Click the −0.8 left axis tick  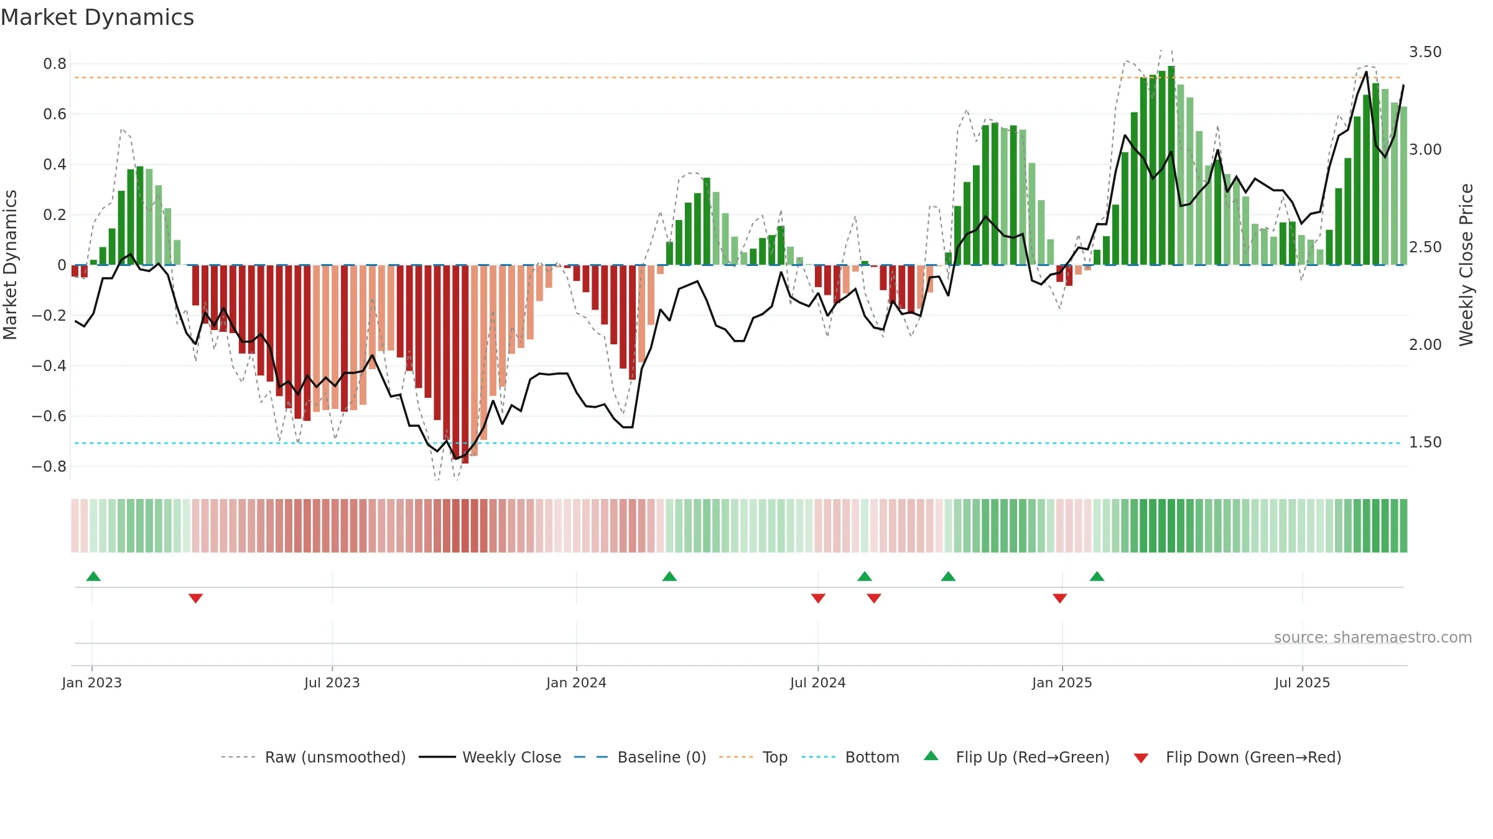coord(49,466)
